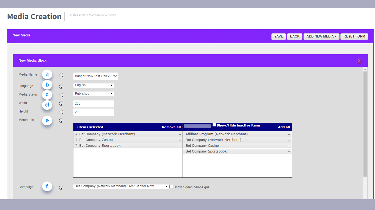Click the RESET FORM button
The height and width of the screenshot is (210, 375).
(x=354, y=36)
